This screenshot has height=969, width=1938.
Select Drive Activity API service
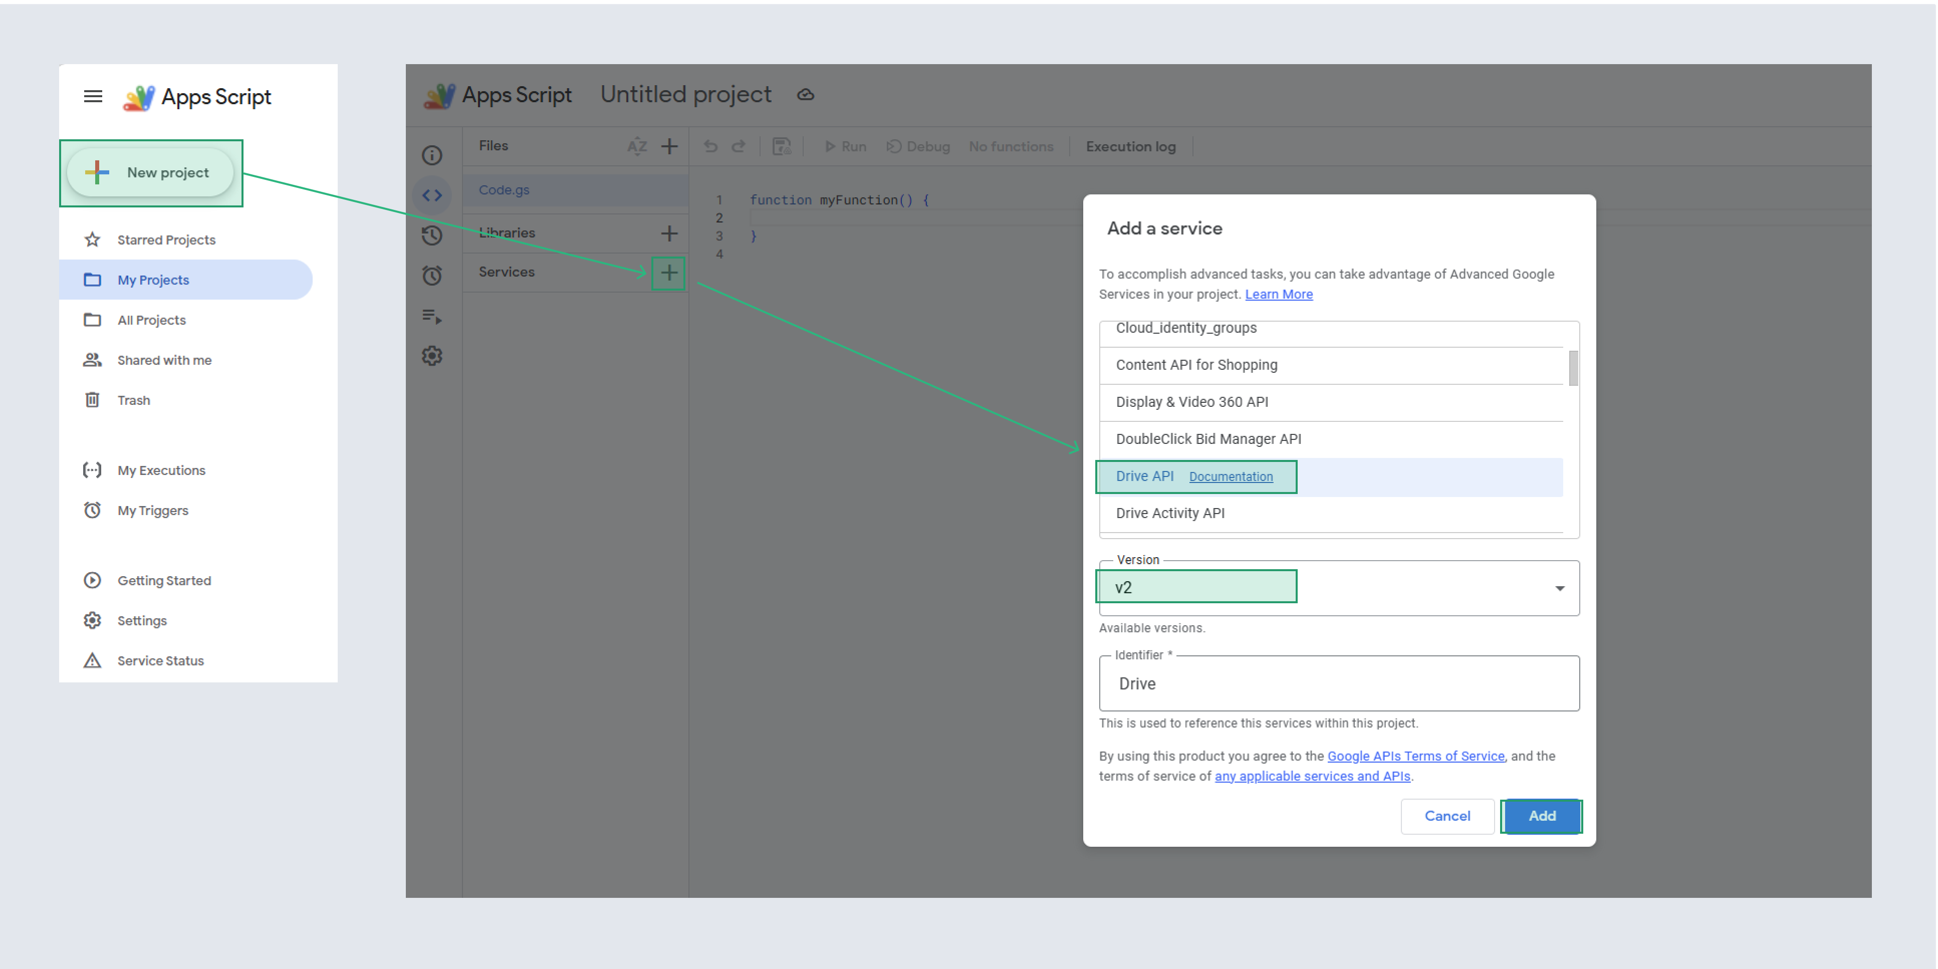1170,513
